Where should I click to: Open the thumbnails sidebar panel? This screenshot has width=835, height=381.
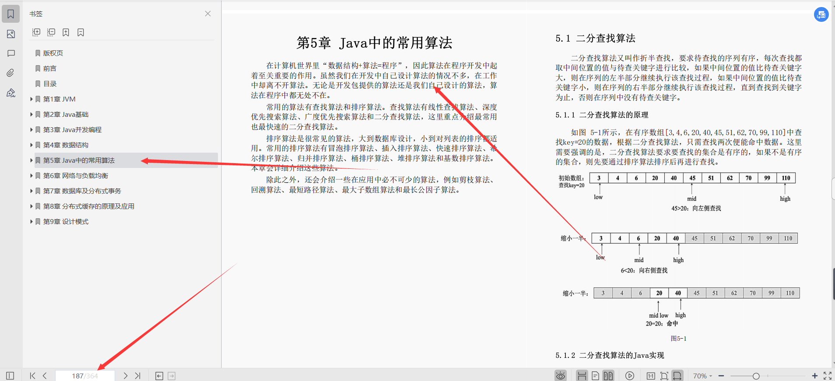point(11,34)
